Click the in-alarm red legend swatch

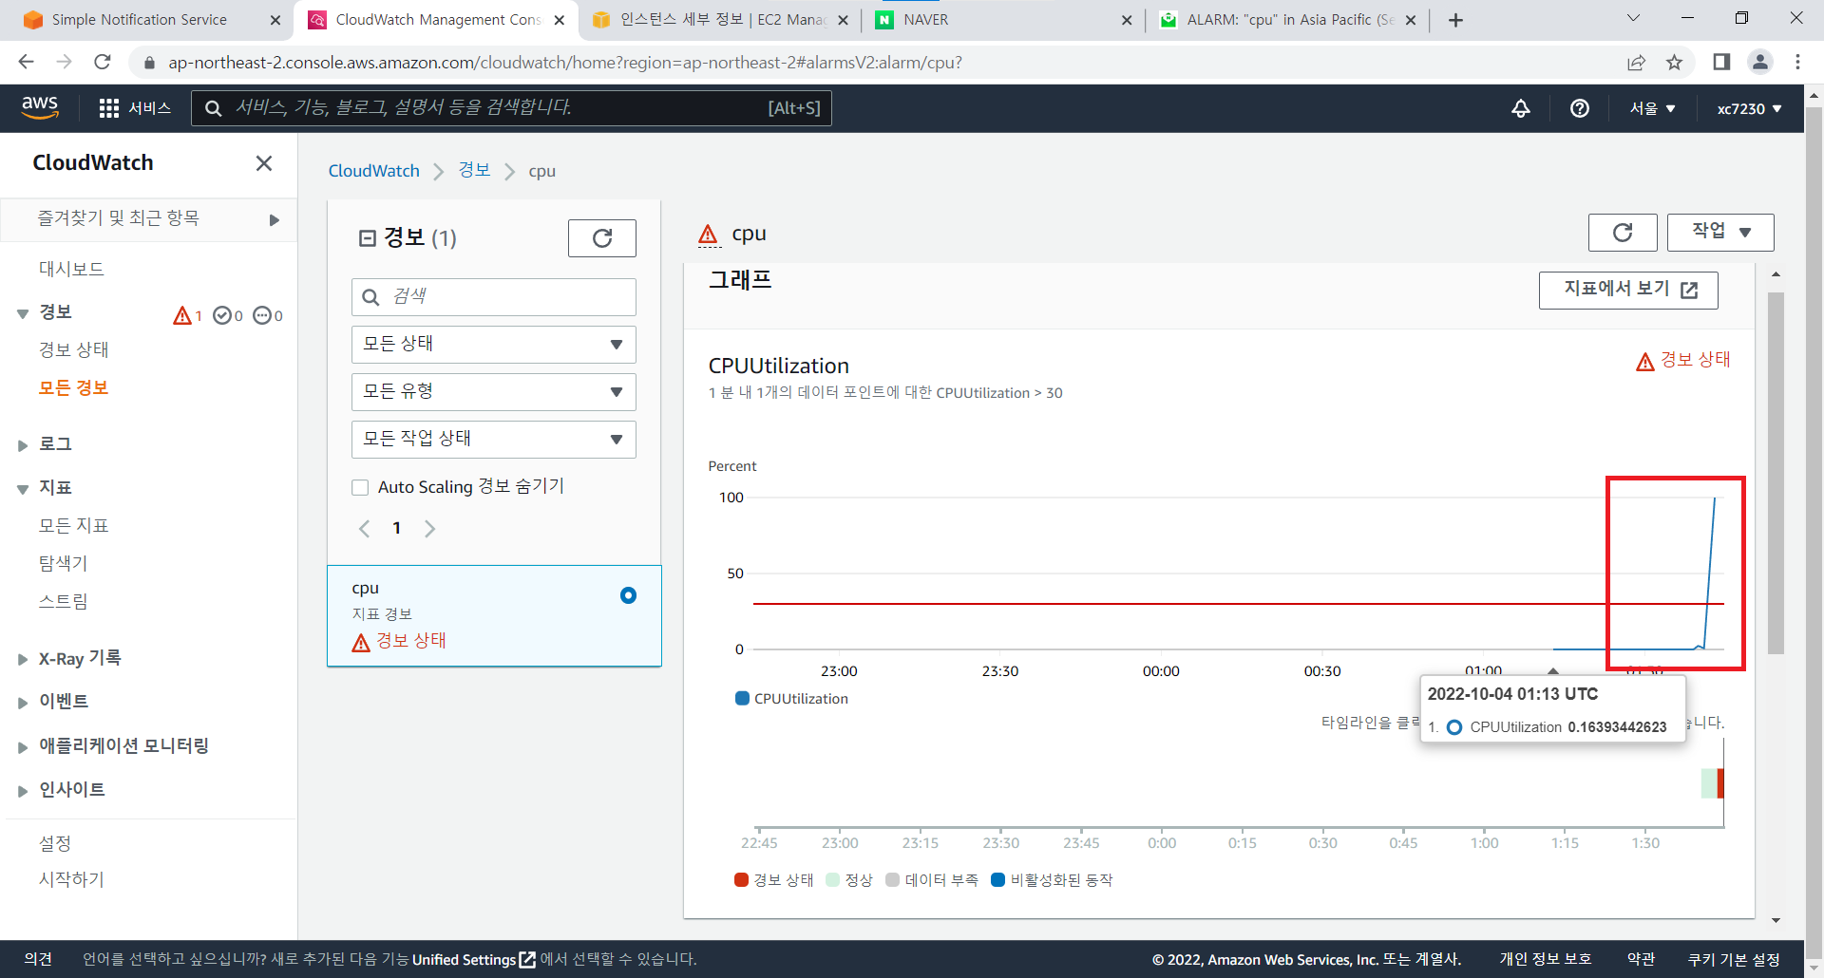pyautogui.click(x=742, y=880)
